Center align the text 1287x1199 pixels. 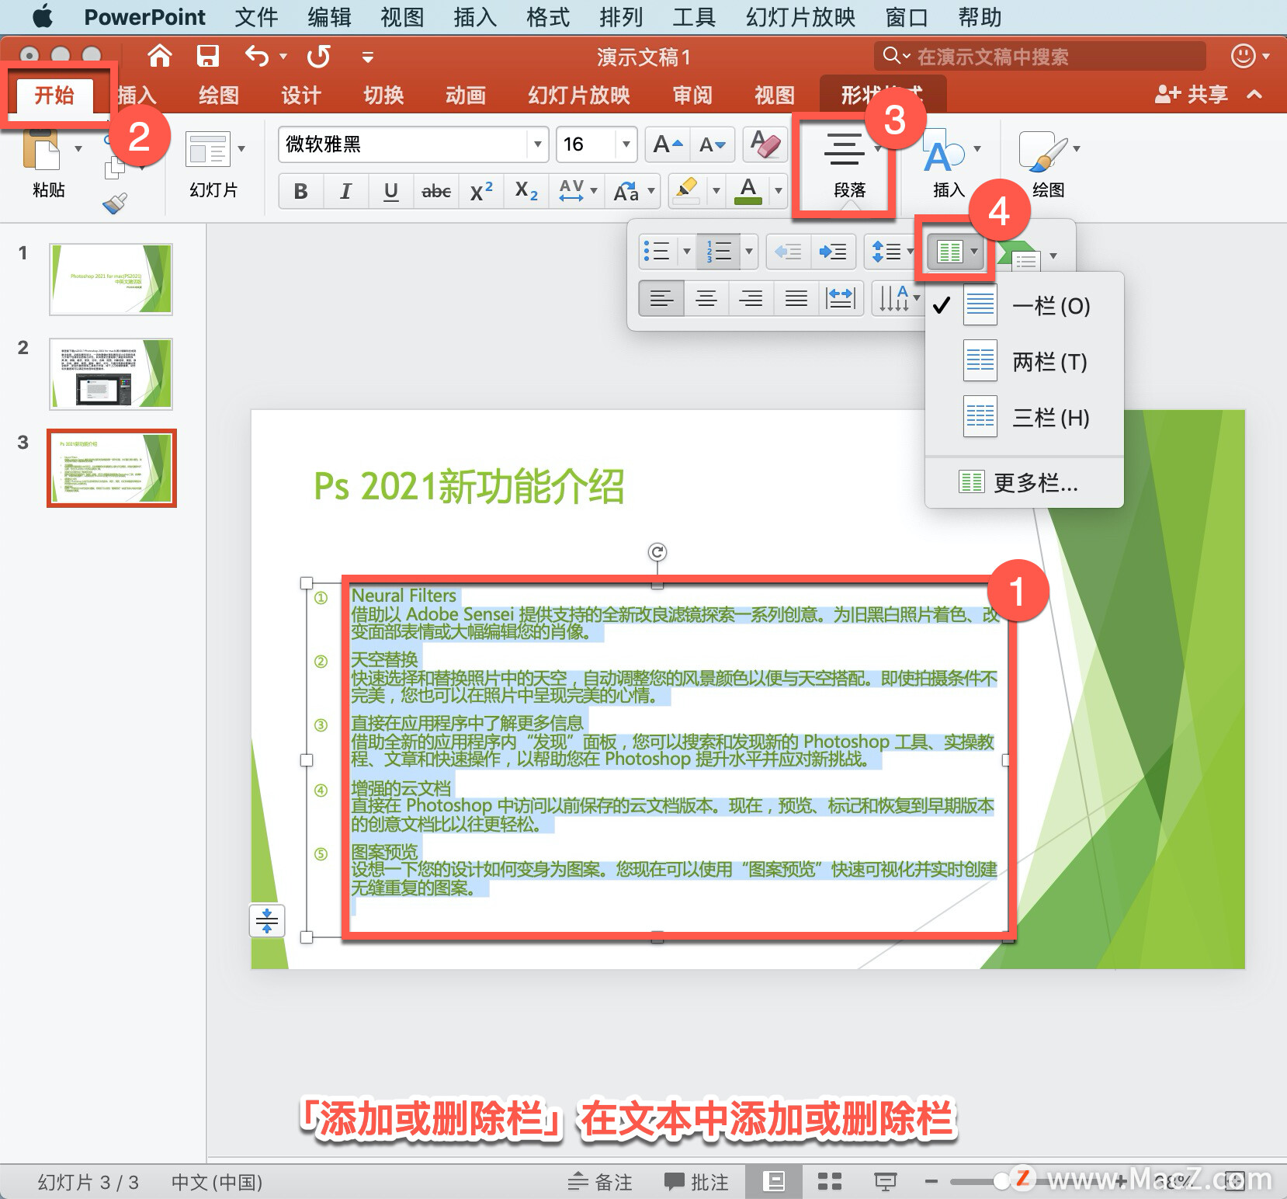coord(706,298)
